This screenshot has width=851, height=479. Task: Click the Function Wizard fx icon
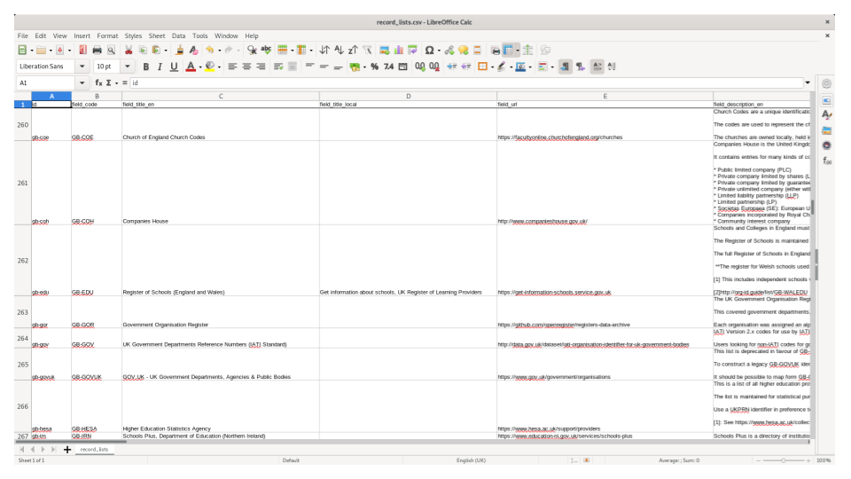point(98,82)
